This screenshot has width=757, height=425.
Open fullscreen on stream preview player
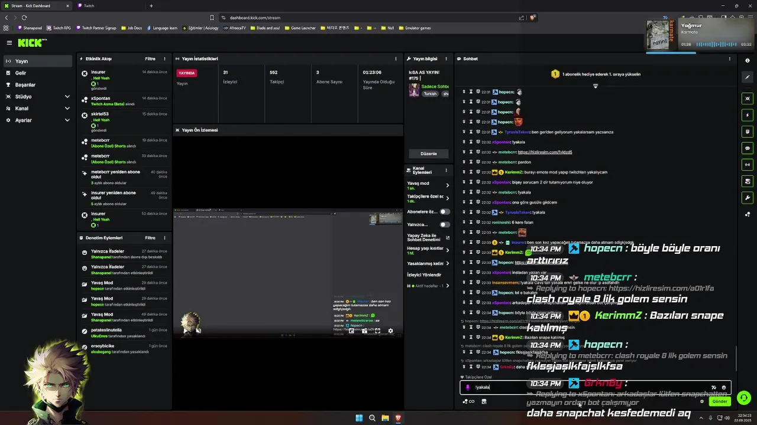(377, 331)
